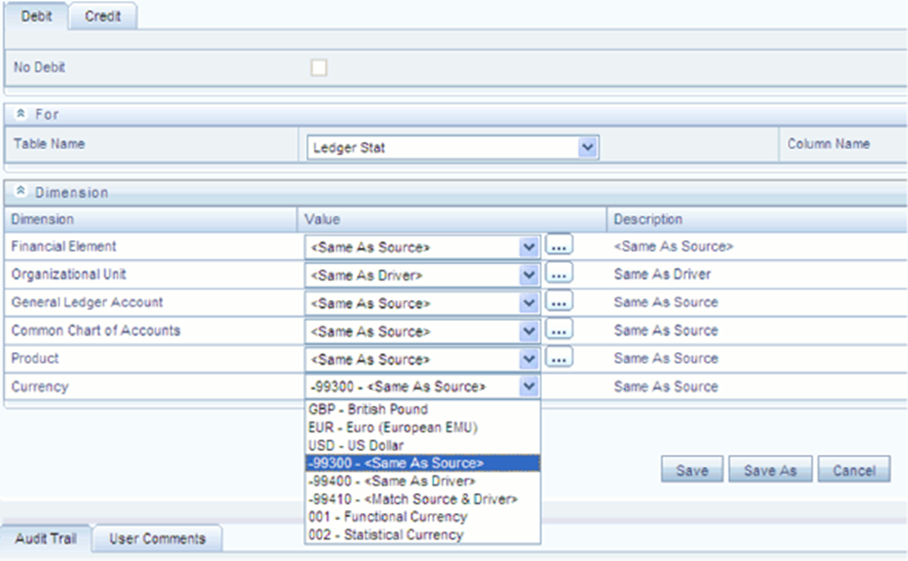Click the Cancel button
Image resolution: width=908 pixels, height=561 pixels.
tap(854, 470)
